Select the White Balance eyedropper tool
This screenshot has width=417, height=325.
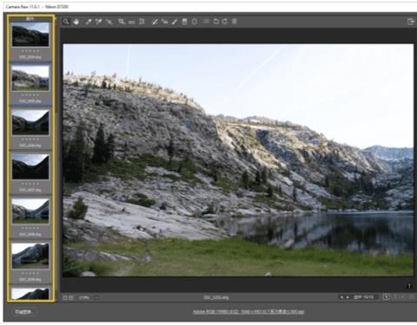(89, 22)
